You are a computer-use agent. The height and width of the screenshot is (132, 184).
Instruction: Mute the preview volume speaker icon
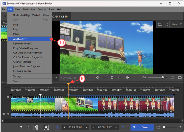click(x=144, y=77)
